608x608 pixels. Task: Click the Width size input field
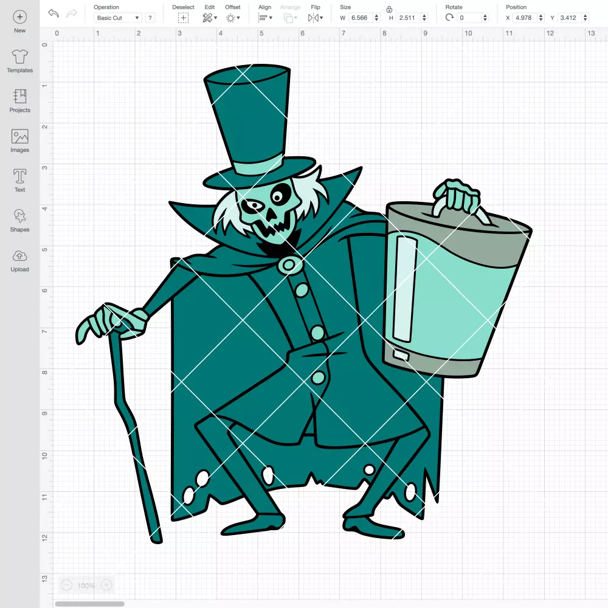pyautogui.click(x=361, y=18)
